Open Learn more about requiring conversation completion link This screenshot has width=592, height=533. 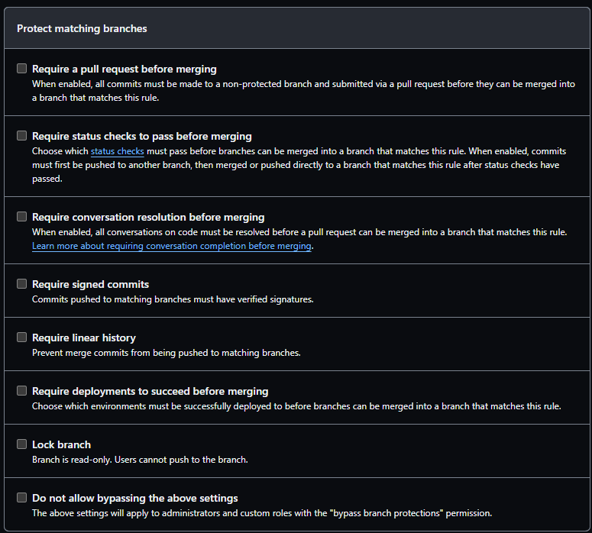point(172,246)
